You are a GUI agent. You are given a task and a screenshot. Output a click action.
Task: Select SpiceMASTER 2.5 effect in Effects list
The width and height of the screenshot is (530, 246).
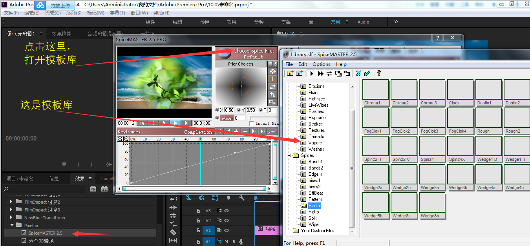click(46, 233)
